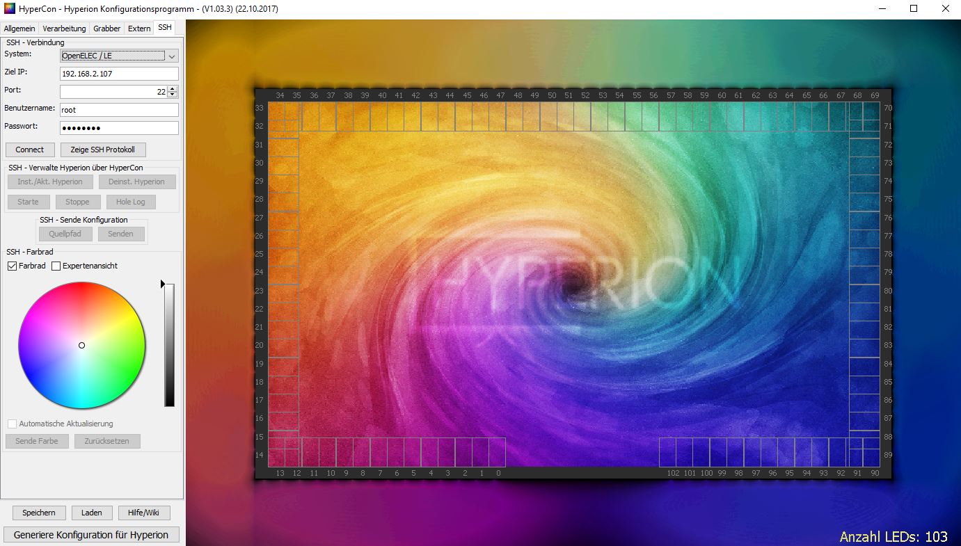Click the Starte button
The image size is (961, 546).
(x=29, y=202)
